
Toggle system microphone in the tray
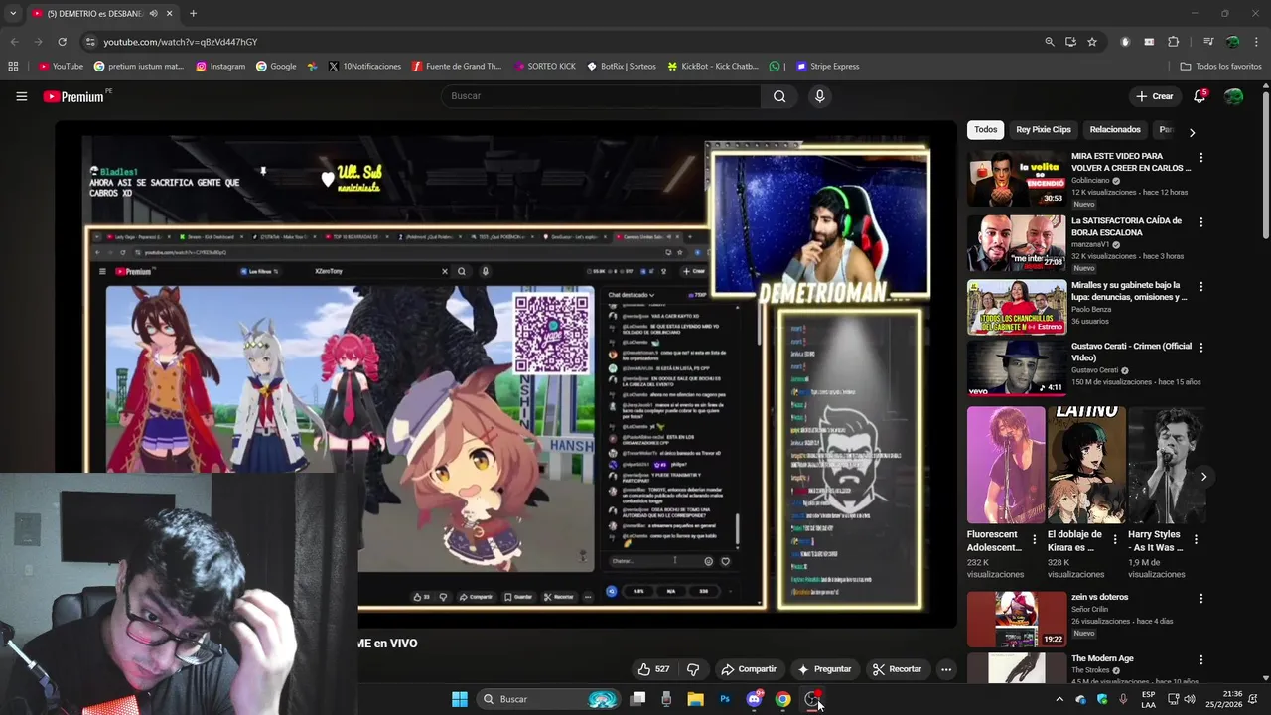pos(1123,699)
